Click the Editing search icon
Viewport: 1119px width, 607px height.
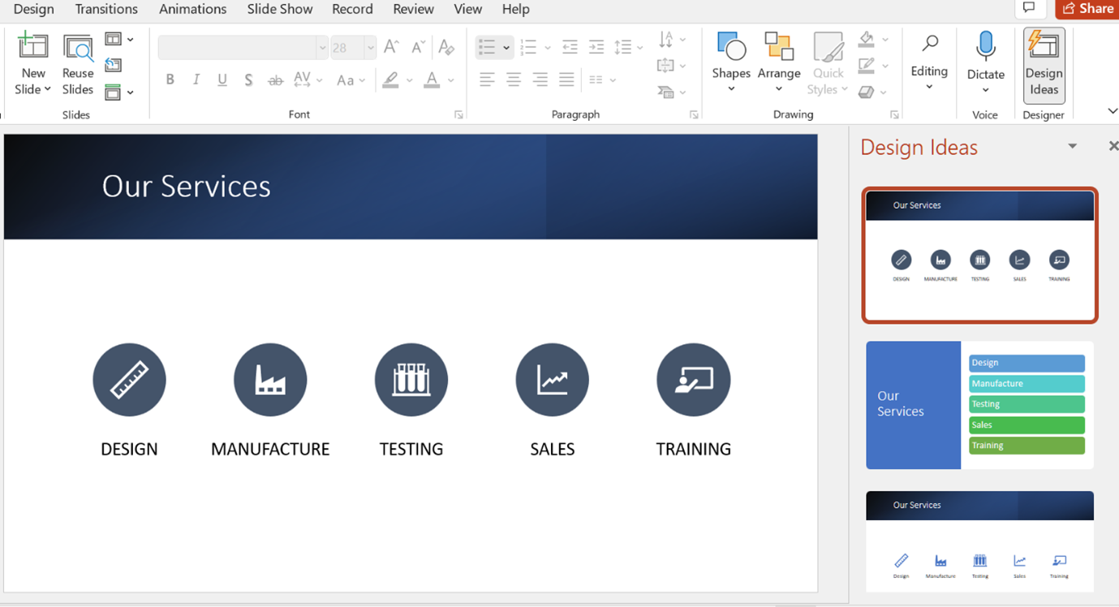[x=930, y=44]
